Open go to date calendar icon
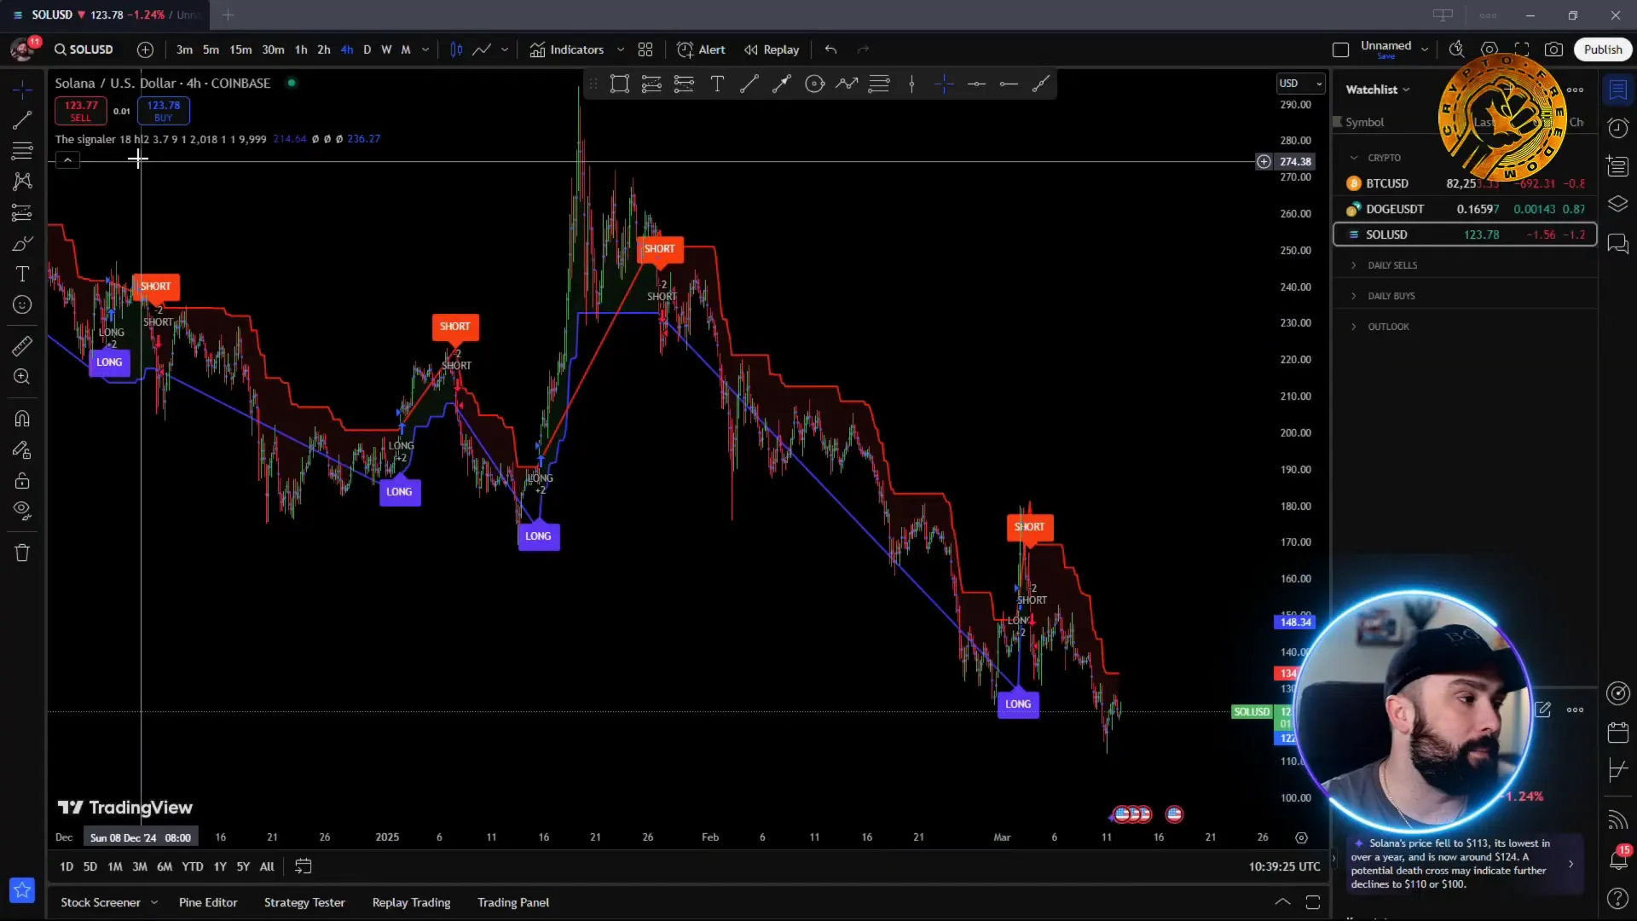The width and height of the screenshot is (1637, 921). [x=303, y=866]
